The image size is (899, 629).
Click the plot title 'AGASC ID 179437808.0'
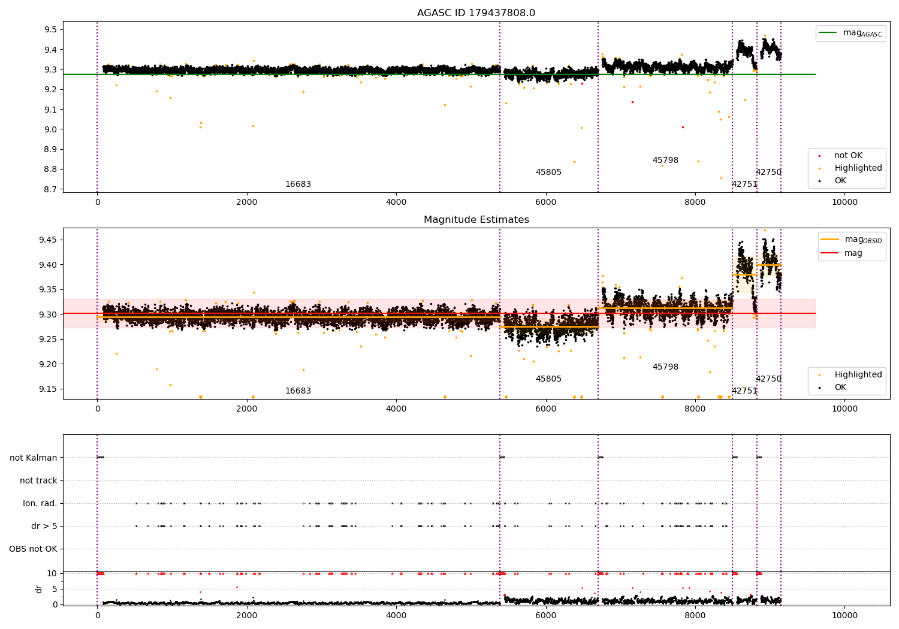pos(476,13)
